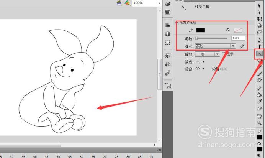Click timeline frame number 50
This screenshot has width=265, height=158.
[x=58, y=156]
